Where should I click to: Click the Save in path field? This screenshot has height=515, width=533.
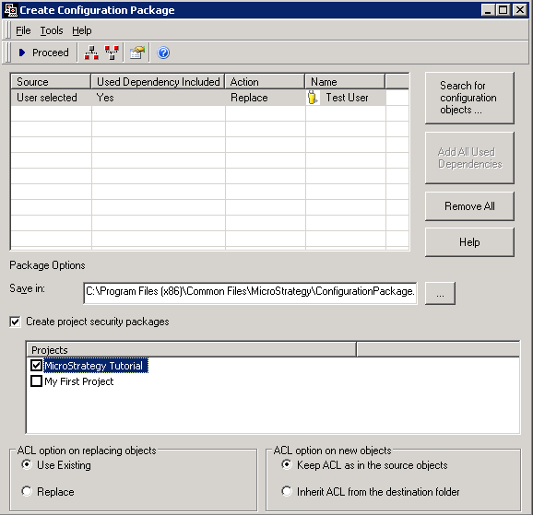(250, 293)
